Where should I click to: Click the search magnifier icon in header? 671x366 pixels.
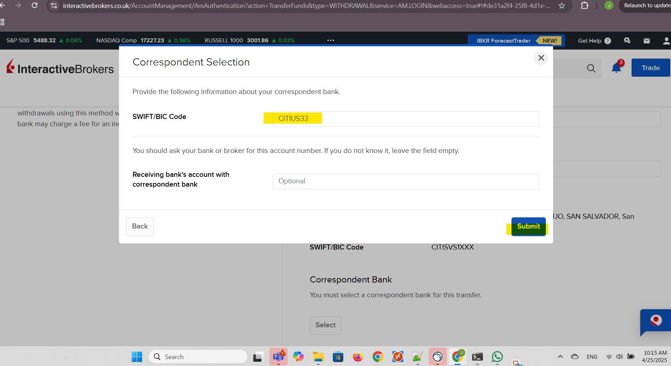(x=591, y=68)
